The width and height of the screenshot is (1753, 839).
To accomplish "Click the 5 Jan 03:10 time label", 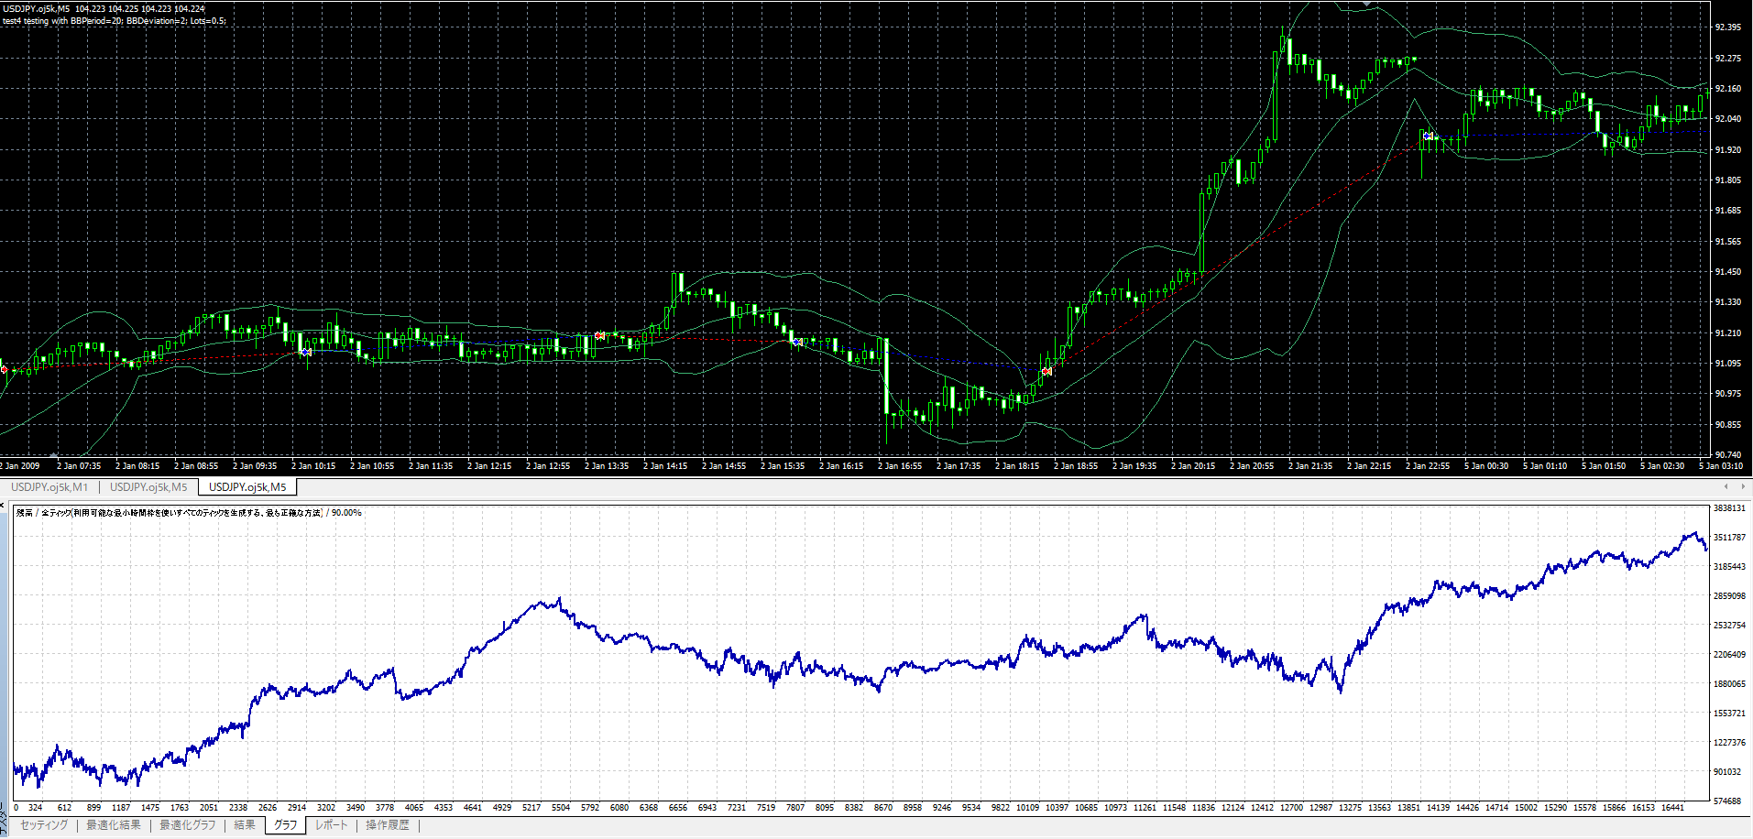I will pyautogui.click(x=1721, y=466).
